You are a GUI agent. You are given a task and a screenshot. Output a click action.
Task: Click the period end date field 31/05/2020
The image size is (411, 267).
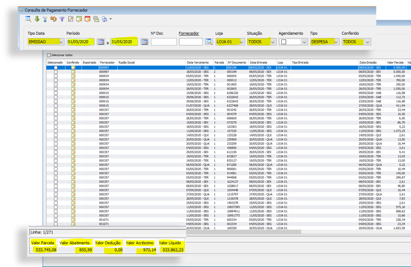[x=124, y=42]
